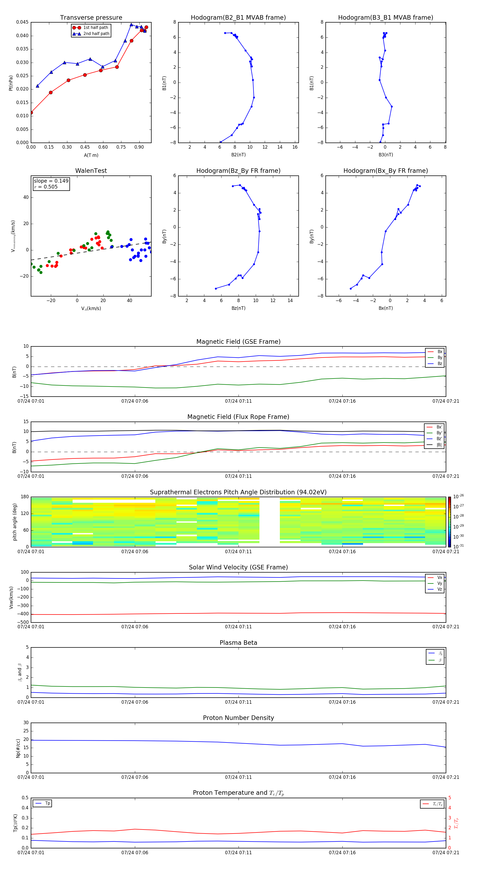Click the 'Proton Temperature and Te/Tp' title
This screenshot has height=876, width=477.
pyautogui.click(x=238, y=793)
